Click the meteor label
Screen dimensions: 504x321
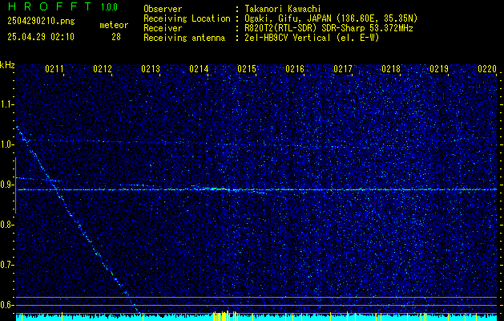click(x=114, y=25)
